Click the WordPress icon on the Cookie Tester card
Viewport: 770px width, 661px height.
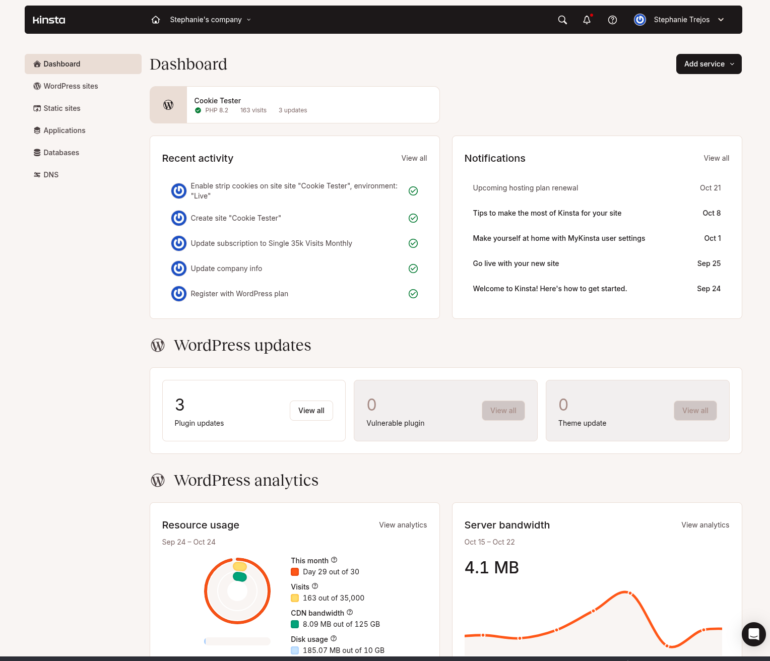(x=168, y=105)
